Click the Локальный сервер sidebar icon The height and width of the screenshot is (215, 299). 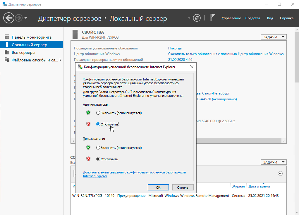[x=7, y=44]
